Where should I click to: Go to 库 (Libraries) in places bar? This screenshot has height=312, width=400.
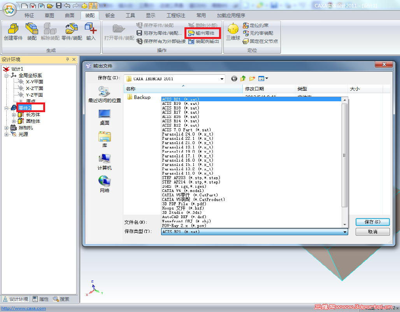[x=104, y=140]
